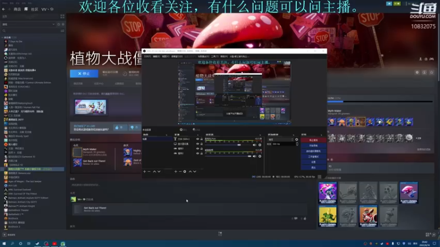Click red 停止推流 button in OBS
The width and height of the screenshot is (440, 247).
pyautogui.click(x=313, y=140)
